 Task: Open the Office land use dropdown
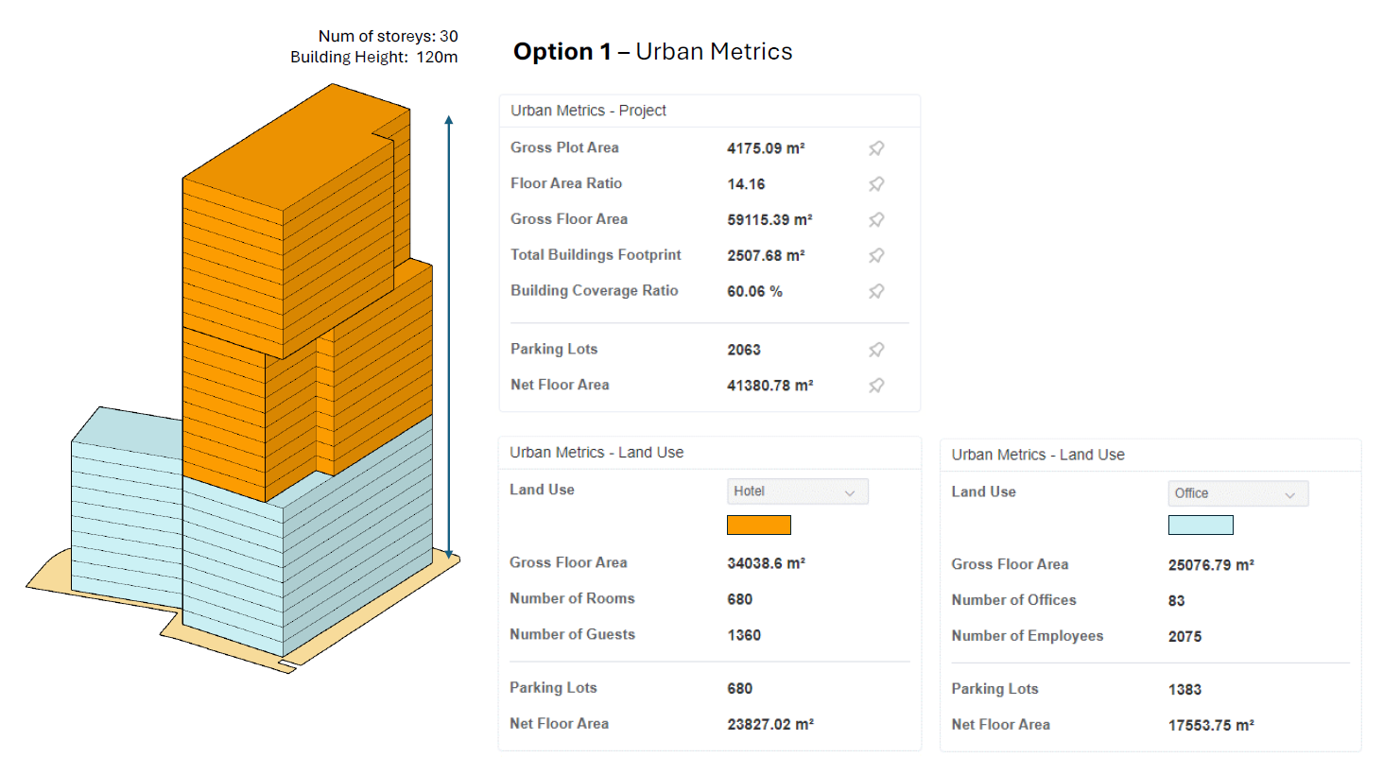point(1237,493)
